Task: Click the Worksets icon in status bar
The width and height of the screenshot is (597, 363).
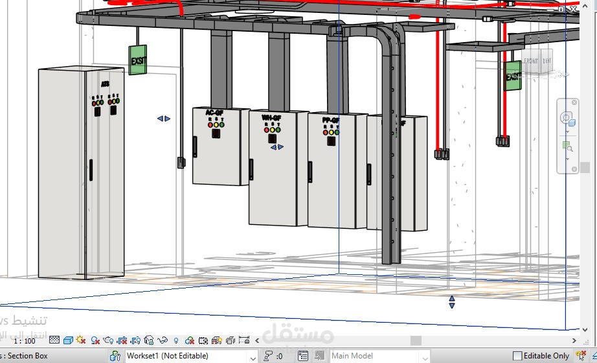Action: click(115, 356)
